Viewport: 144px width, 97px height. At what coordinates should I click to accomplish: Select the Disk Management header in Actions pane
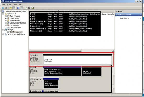(129, 15)
